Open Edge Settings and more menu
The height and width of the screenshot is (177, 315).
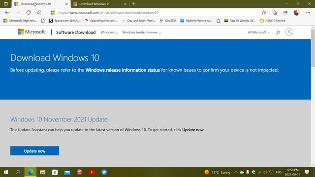308,12
